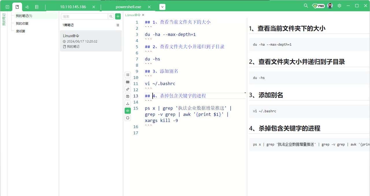The height and width of the screenshot is (196, 370).
Task: Open the user avatar menu
Action: pyautogui.click(x=330, y=5)
